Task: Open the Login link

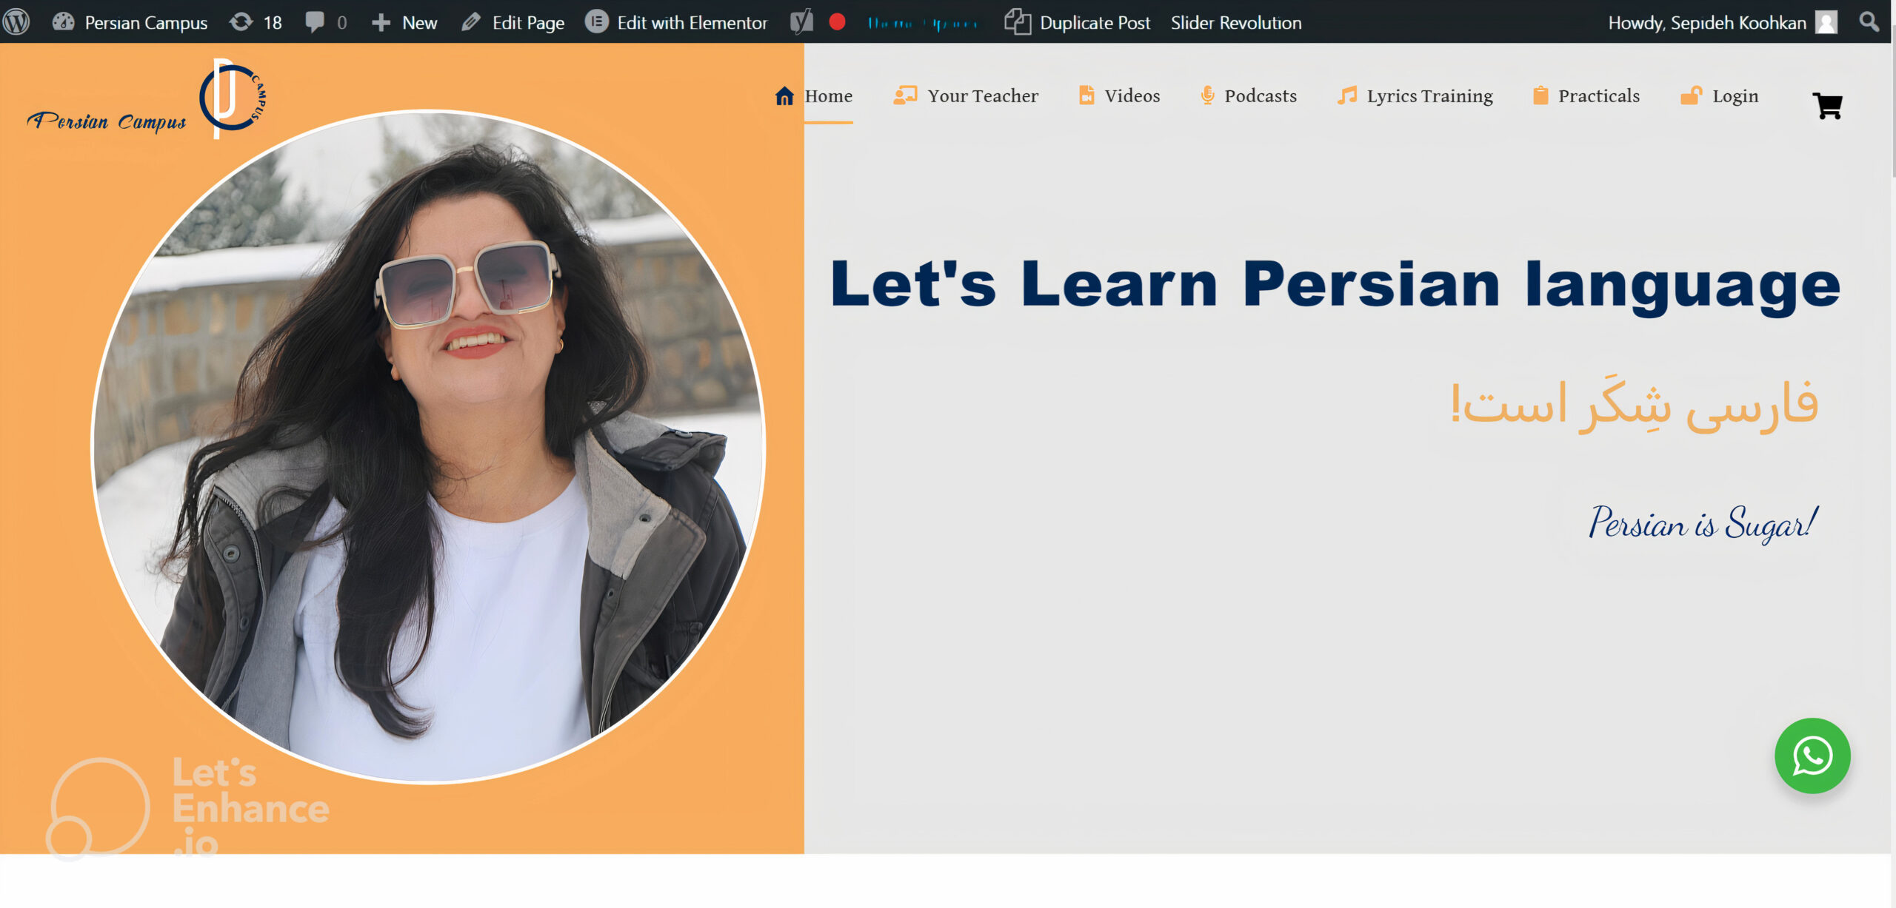Action: [1720, 95]
